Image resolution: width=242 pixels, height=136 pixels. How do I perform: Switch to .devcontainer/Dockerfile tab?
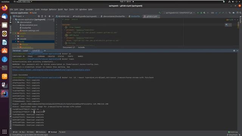tap(113, 16)
